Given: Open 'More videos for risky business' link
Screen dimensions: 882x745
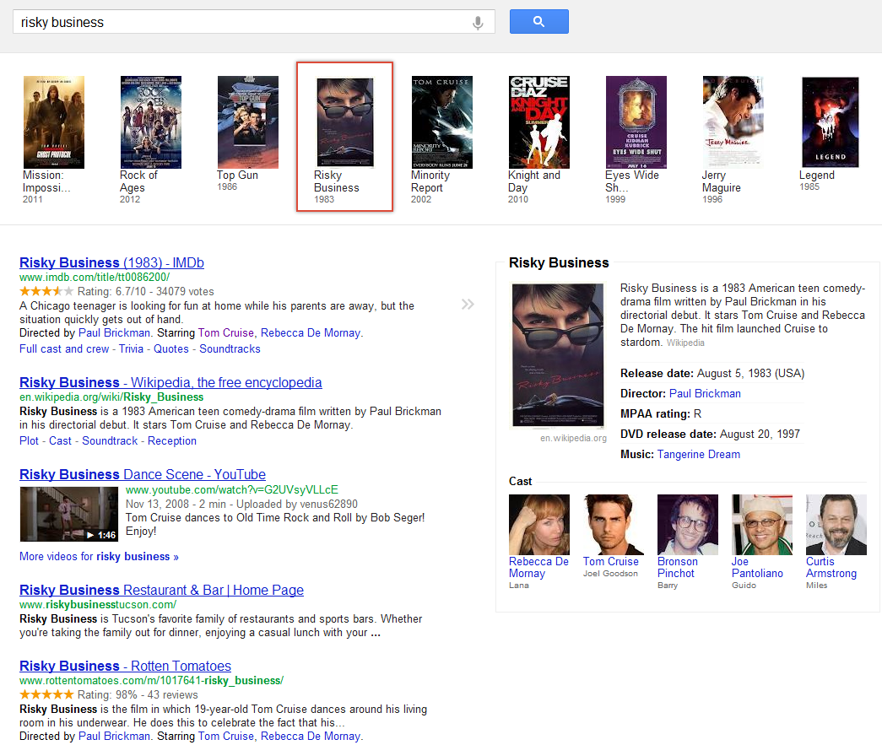Looking at the screenshot, I should (99, 557).
